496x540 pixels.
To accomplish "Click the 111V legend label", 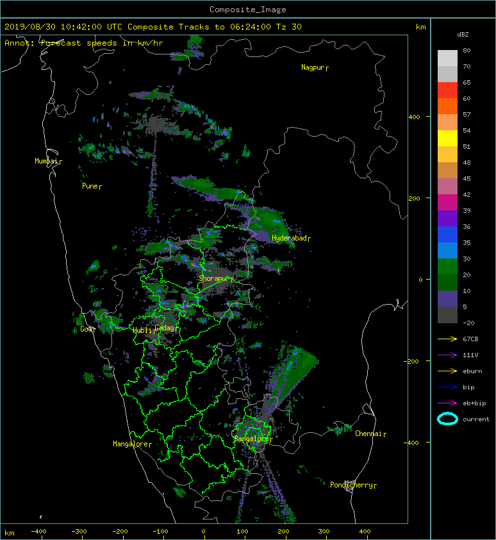I will pyautogui.click(x=470, y=355).
